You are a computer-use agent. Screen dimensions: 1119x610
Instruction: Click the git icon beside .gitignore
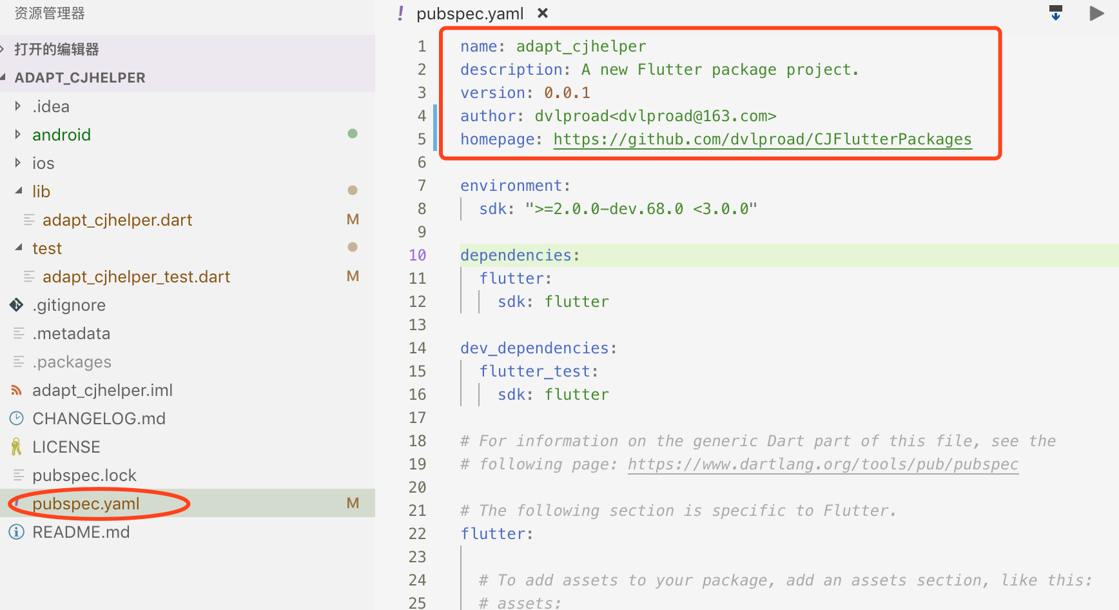(17, 305)
